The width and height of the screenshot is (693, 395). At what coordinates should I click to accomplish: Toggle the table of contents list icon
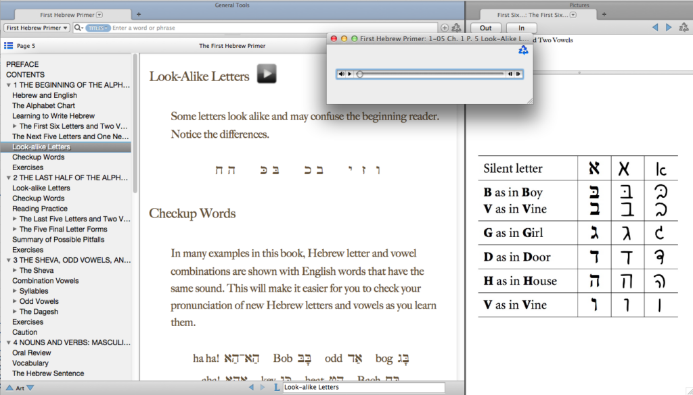coord(8,45)
